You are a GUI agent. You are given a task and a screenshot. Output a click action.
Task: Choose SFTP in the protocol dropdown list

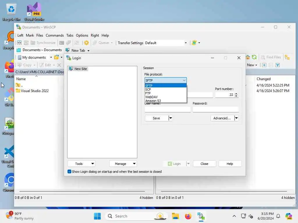tap(166, 86)
